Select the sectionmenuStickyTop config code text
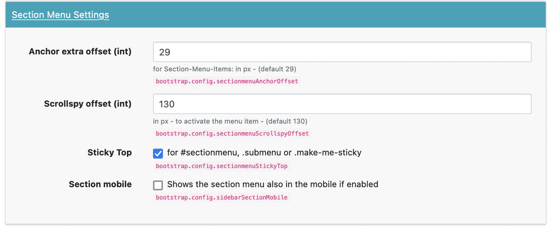This screenshot has height=226, width=550. click(x=222, y=166)
